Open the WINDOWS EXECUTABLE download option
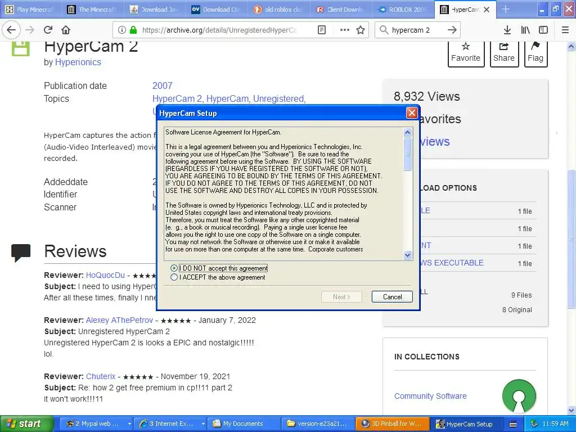Screen dimensions: 576x432 point(452,263)
